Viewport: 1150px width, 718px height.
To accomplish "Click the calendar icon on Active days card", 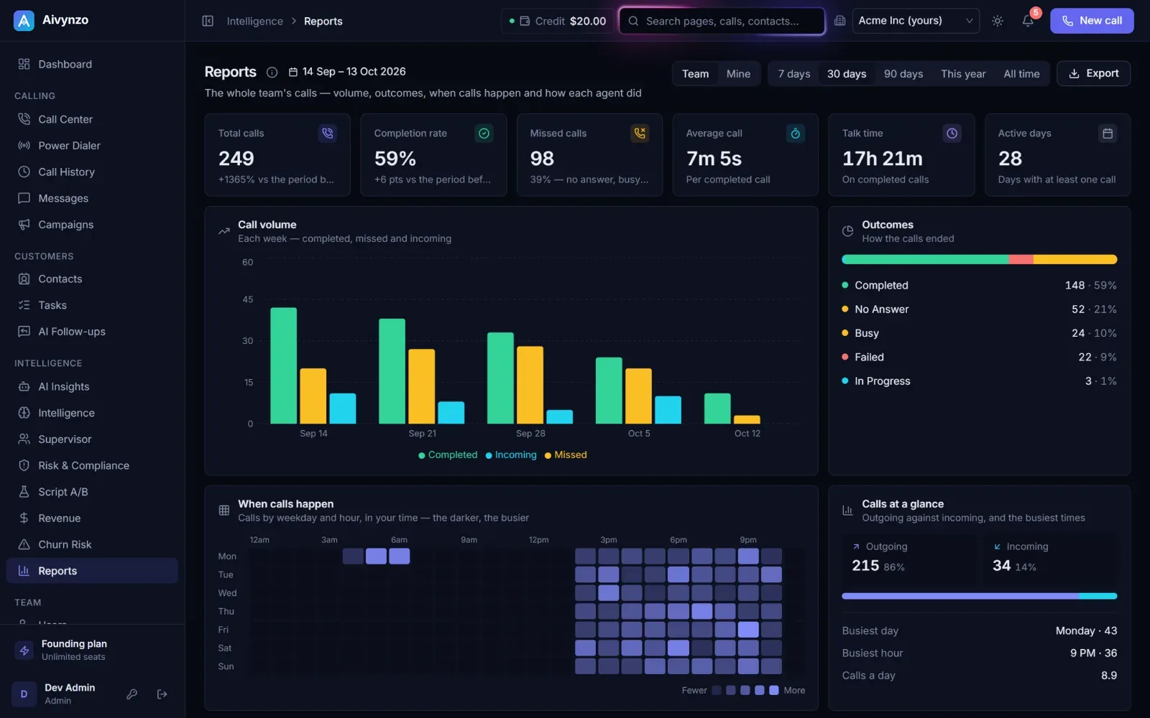I will pyautogui.click(x=1108, y=133).
